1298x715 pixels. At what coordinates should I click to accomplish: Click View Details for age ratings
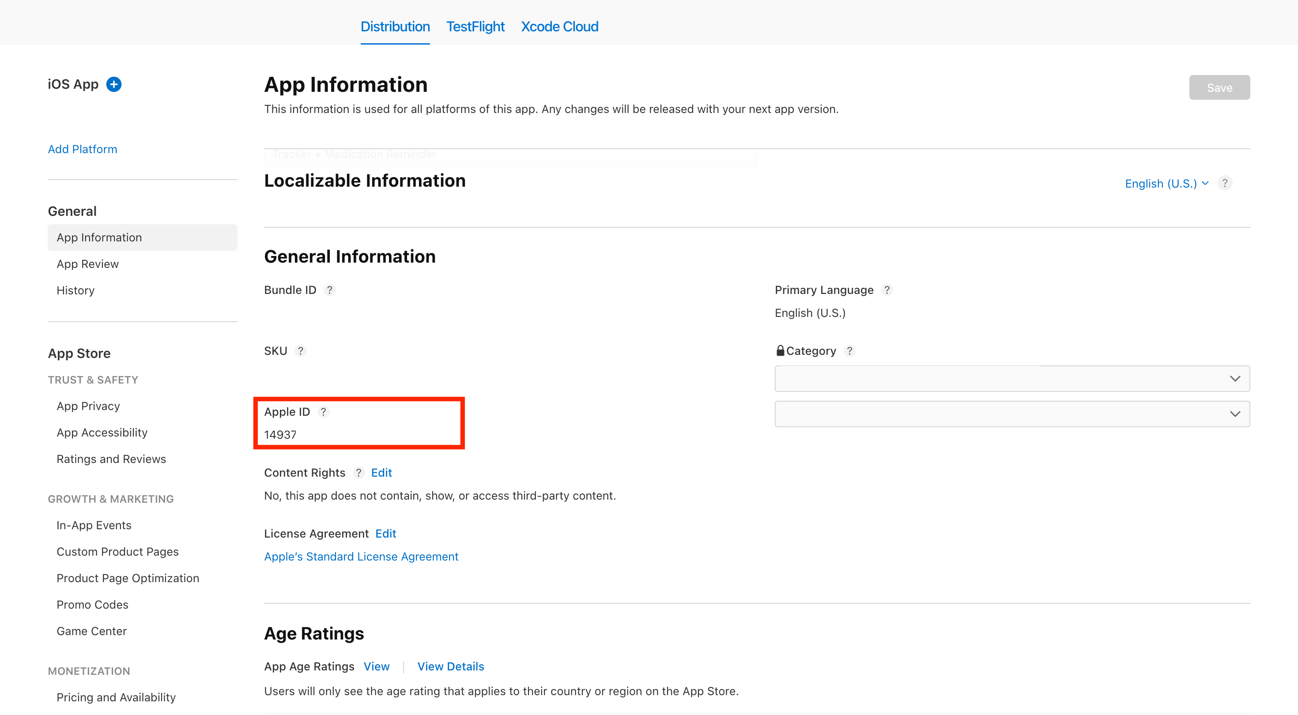tap(450, 666)
